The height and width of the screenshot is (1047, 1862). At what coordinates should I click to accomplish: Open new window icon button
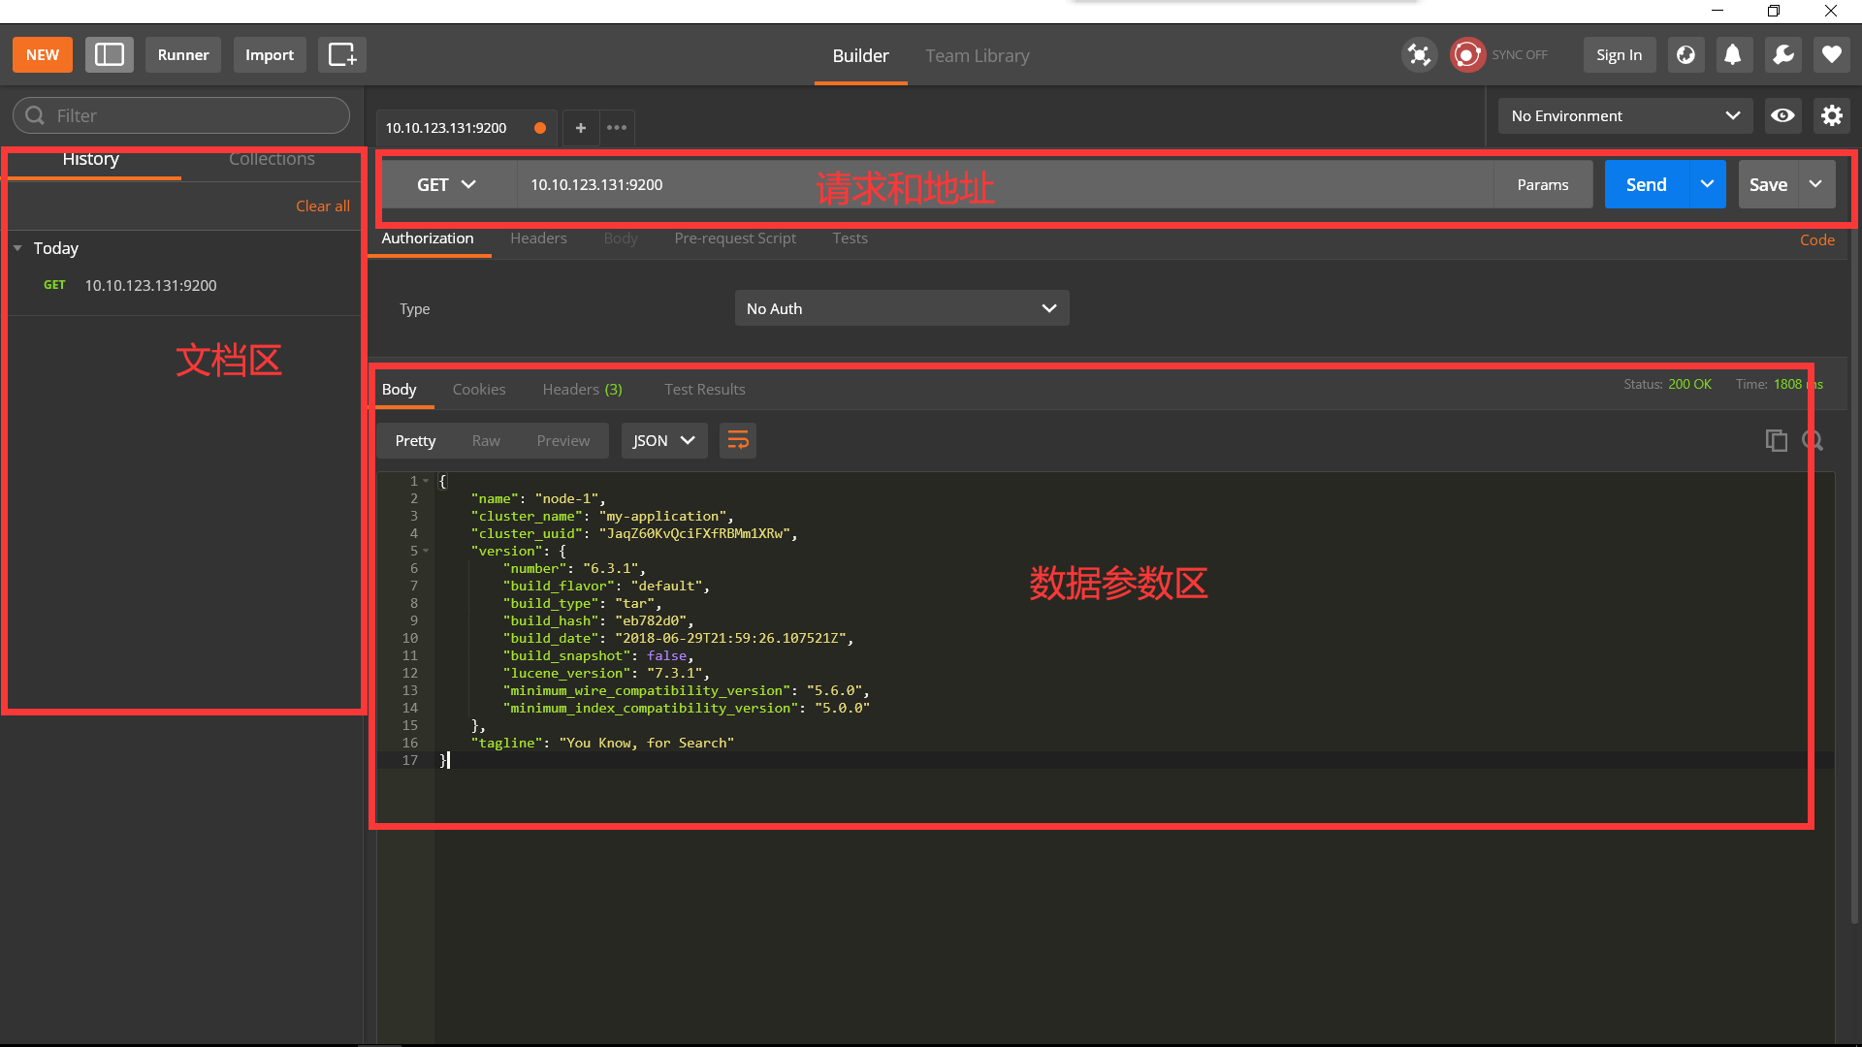[x=342, y=55]
